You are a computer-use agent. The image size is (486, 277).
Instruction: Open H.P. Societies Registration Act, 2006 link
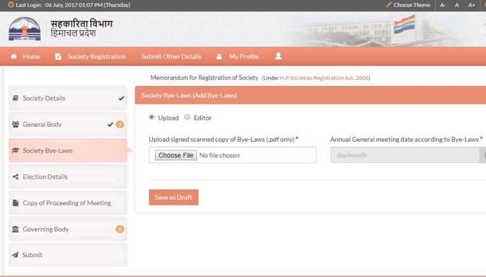[324, 78]
